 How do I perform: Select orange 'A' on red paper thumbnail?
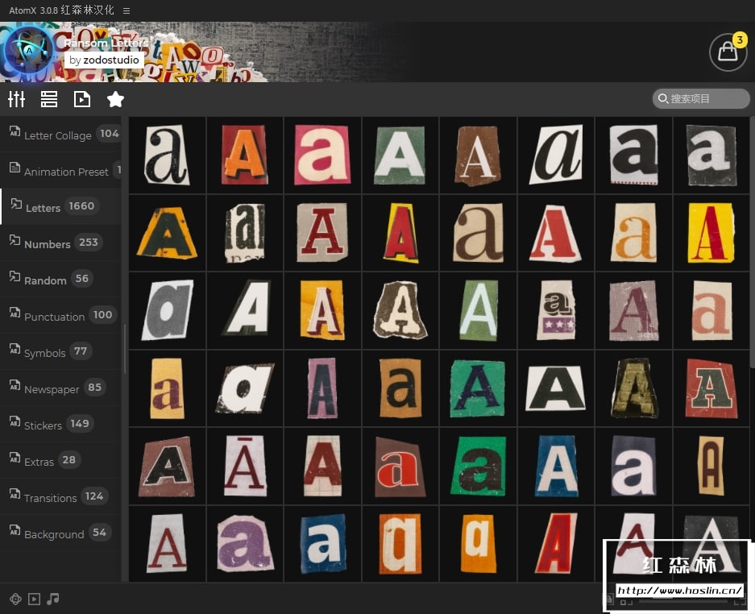point(245,155)
